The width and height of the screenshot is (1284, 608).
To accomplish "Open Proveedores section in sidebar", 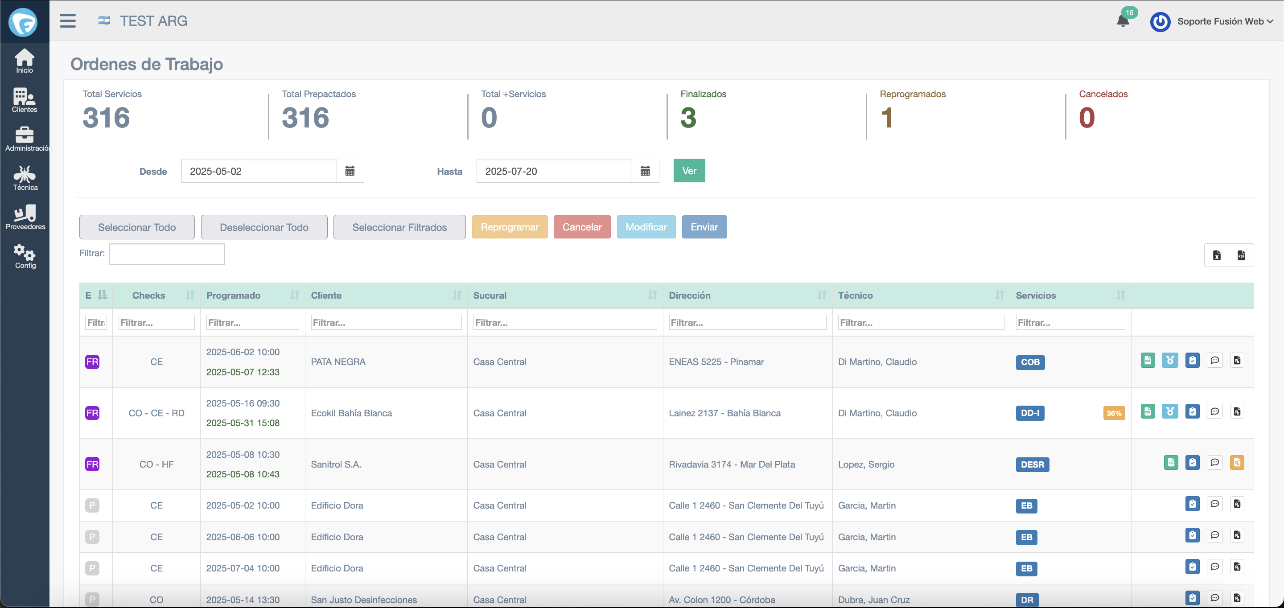I will coord(25,217).
